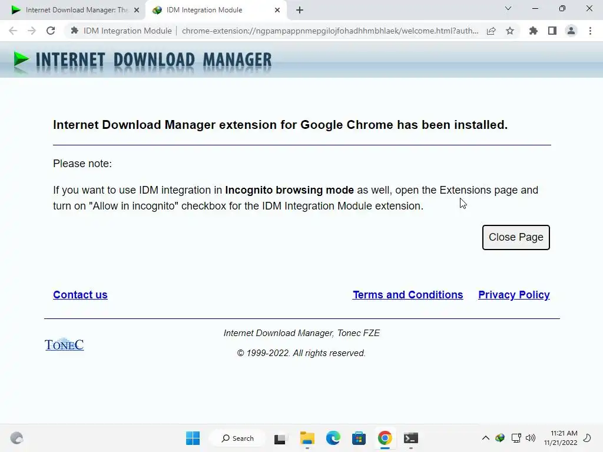This screenshot has height=452, width=603.
Task: Click the IDM tray icon
Action: [500, 438]
